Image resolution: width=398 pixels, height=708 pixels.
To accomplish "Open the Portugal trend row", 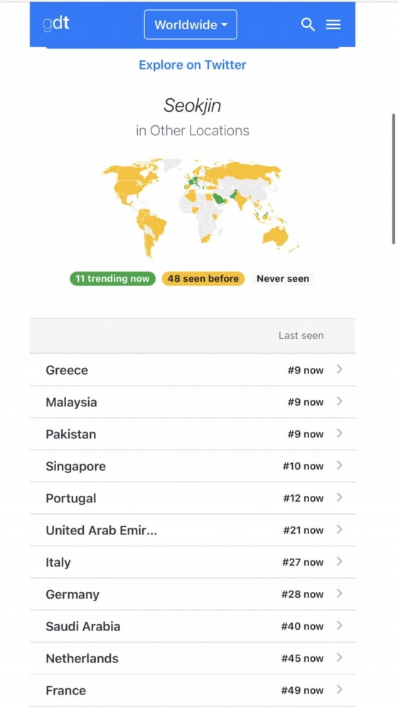I will 193,498.
